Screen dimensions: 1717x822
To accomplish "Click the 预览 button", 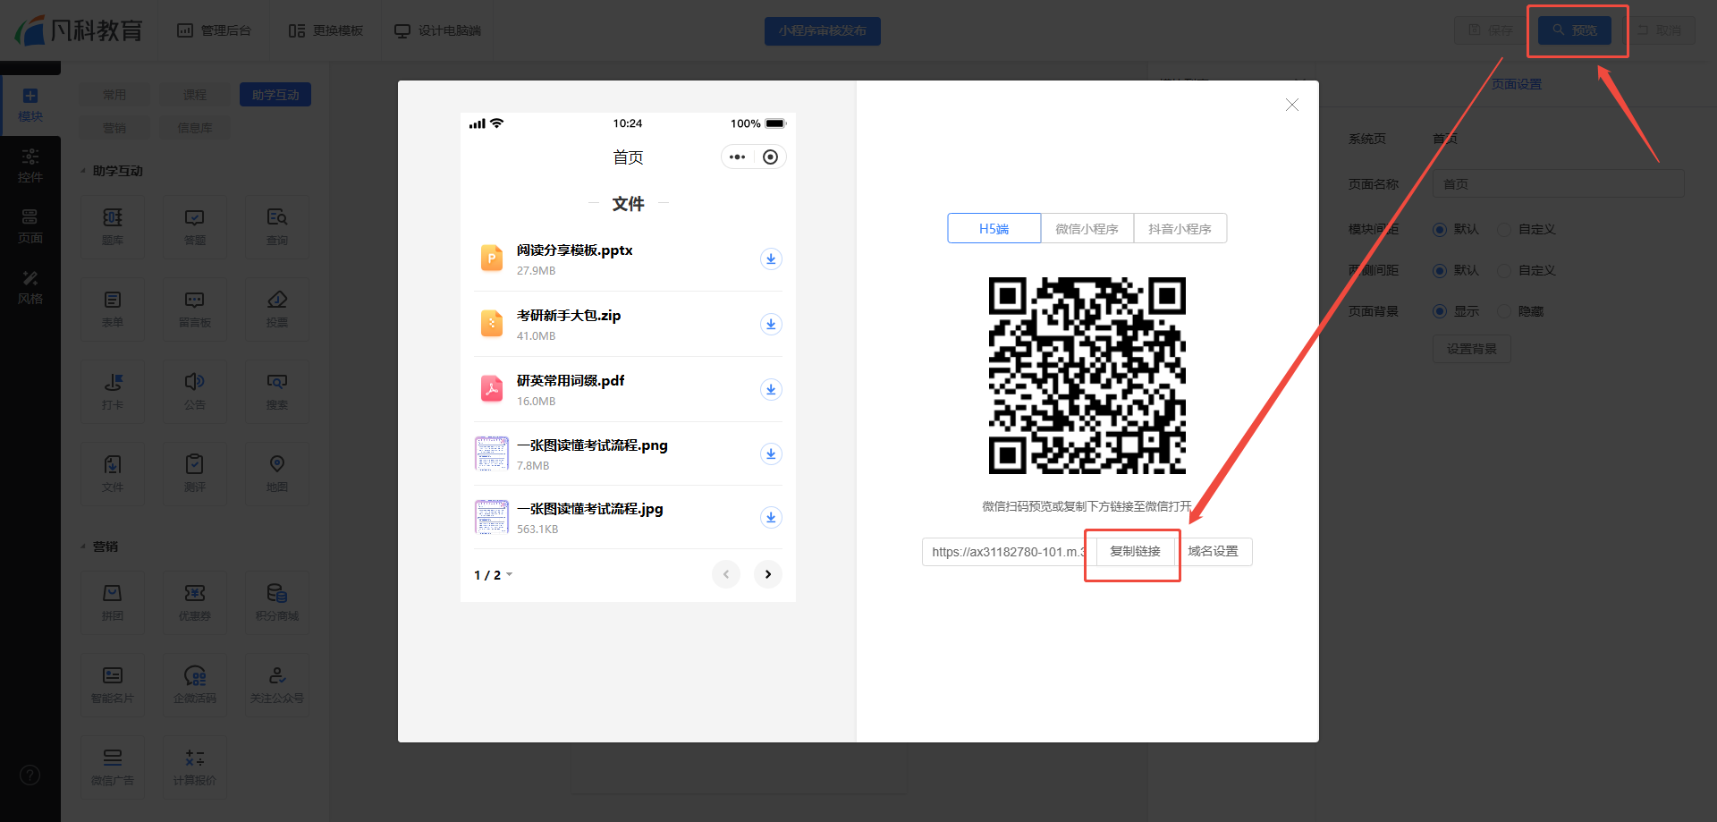I will click(x=1575, y=30).
